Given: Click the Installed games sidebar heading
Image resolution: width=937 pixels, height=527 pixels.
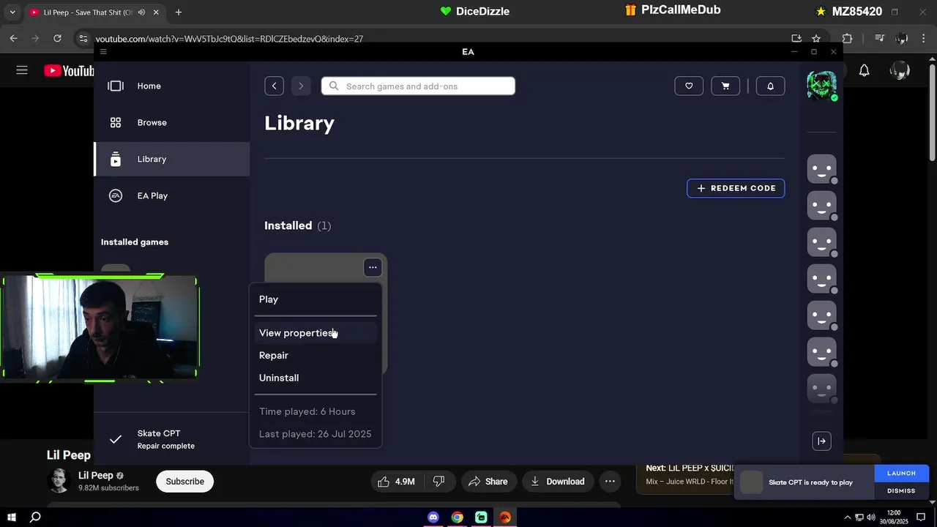Looking at the screenshot, I should (135, 242).
